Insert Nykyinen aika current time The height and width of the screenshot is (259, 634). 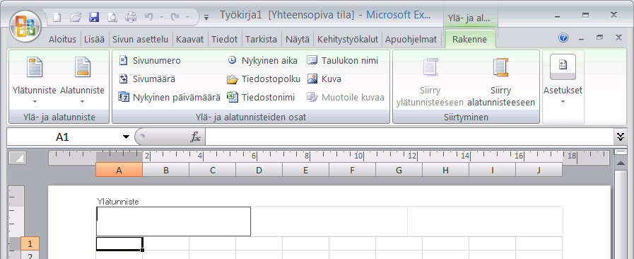tap(262, 61)
